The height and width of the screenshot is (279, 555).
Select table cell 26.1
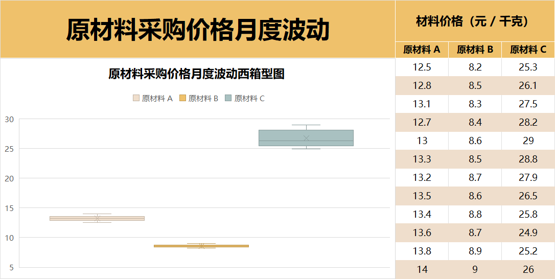point(528,86)
